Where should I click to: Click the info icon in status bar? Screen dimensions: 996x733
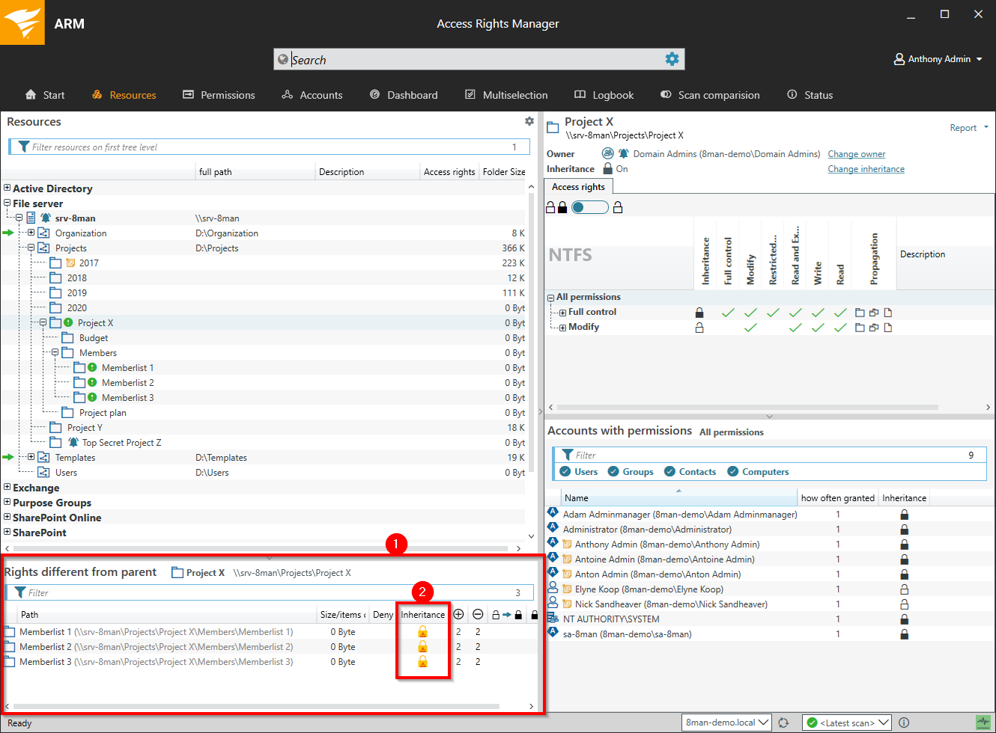coord(904,723)
